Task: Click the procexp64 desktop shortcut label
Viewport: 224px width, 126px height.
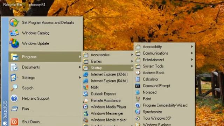Action: tap(37, 5)
